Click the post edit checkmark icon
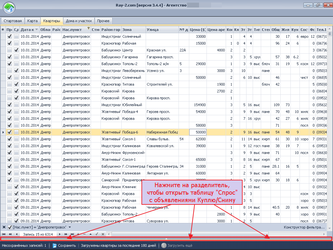Viewport: 333px width, 250px height. point(97,234)
